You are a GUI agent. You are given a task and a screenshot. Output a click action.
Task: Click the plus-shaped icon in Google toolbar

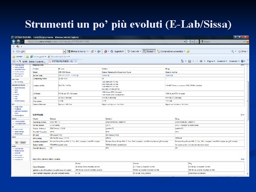[98, 52]
